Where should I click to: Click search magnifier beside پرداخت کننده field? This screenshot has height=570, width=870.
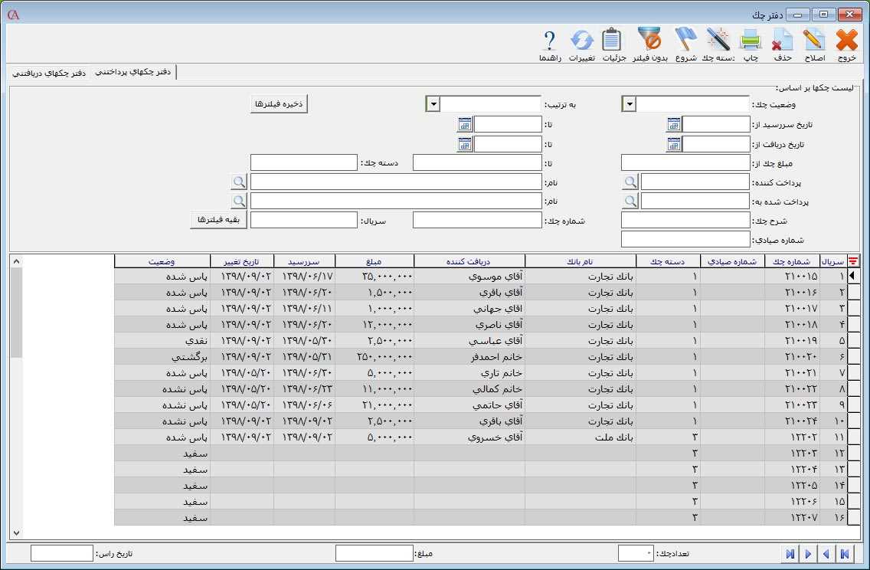point(630,182)
